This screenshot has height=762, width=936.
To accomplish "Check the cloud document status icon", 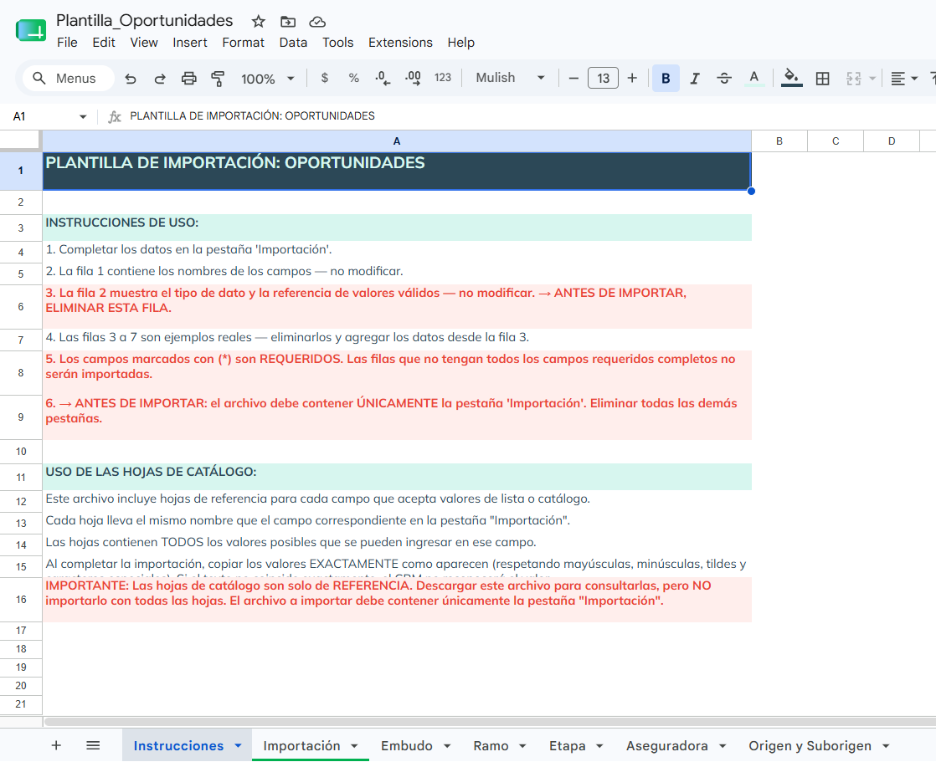I will pyautogui.click(x=317, y=22).
